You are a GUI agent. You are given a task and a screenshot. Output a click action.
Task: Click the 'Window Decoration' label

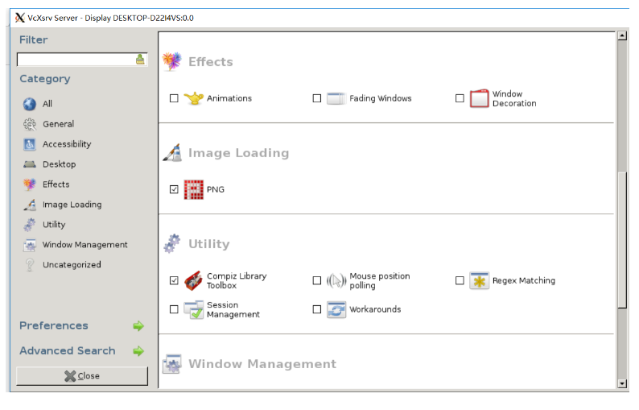[514, 98]
